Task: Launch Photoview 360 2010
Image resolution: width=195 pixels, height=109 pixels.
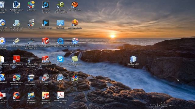Action: tap(46, 78)
